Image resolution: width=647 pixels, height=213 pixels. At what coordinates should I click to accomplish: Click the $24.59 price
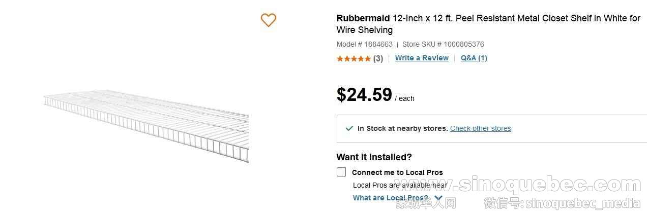364,95
